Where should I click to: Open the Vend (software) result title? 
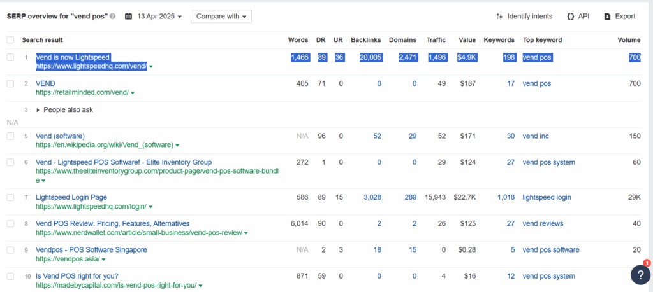pos(60,136)
